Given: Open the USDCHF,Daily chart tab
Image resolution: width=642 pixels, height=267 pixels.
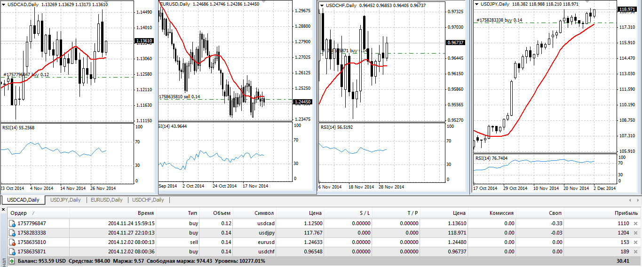Looking at the screenshot, I should pyautogui.click(x=148, y=200).
